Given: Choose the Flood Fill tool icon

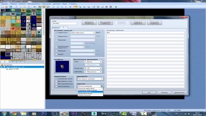Looking at the screenshot, I should (66, 7).
